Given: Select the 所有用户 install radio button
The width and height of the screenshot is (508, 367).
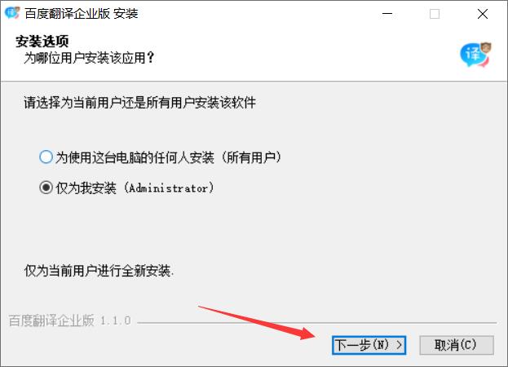Looking at the screenshot, I should pos(46,157).
